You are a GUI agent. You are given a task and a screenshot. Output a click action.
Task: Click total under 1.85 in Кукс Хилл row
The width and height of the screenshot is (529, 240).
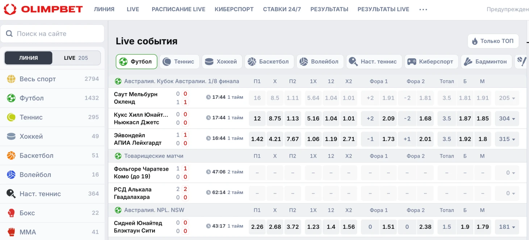point(483,119)
